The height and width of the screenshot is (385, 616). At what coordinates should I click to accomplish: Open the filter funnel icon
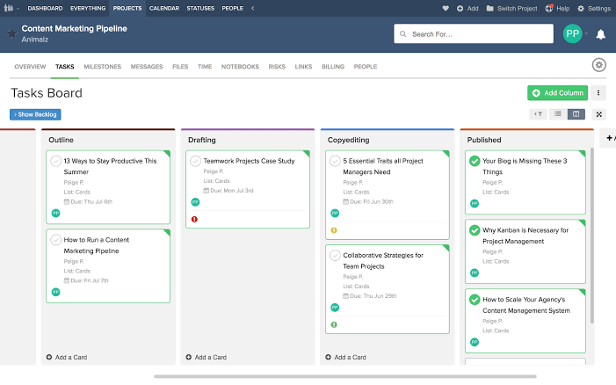538,114
